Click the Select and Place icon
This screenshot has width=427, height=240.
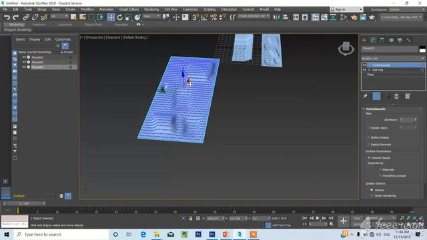tap(137, 17)
